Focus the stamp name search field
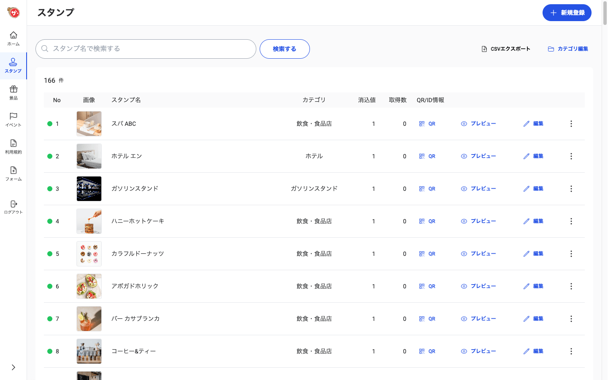This screenshot has width=608, height=380. 146,49
